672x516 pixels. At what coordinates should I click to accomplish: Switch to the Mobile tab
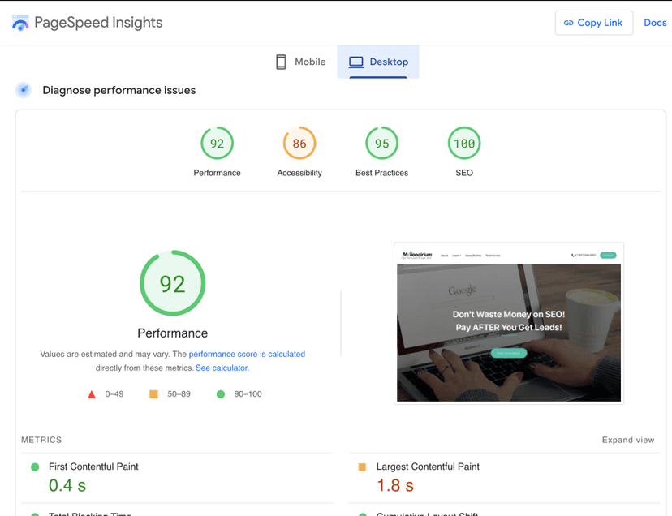(x=300, y=62)
